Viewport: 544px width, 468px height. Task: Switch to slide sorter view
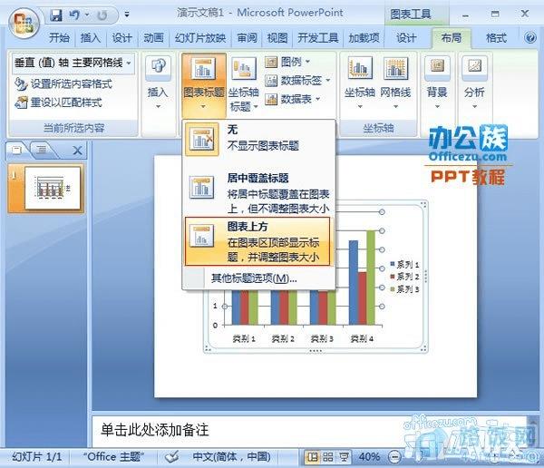point(328,457)
